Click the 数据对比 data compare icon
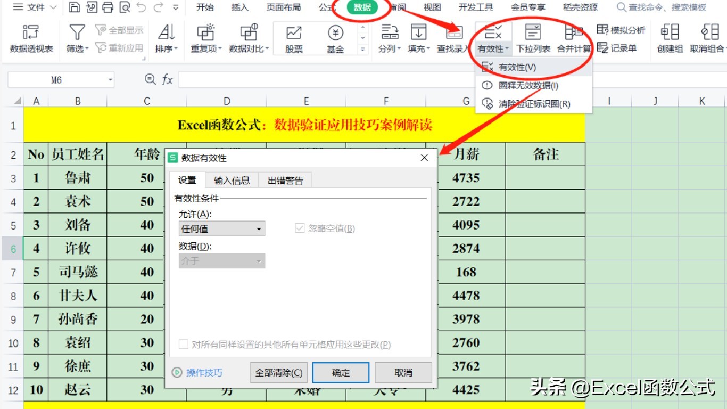The width and height of the screenshot is (727, 409). click(x=249, y=32)
